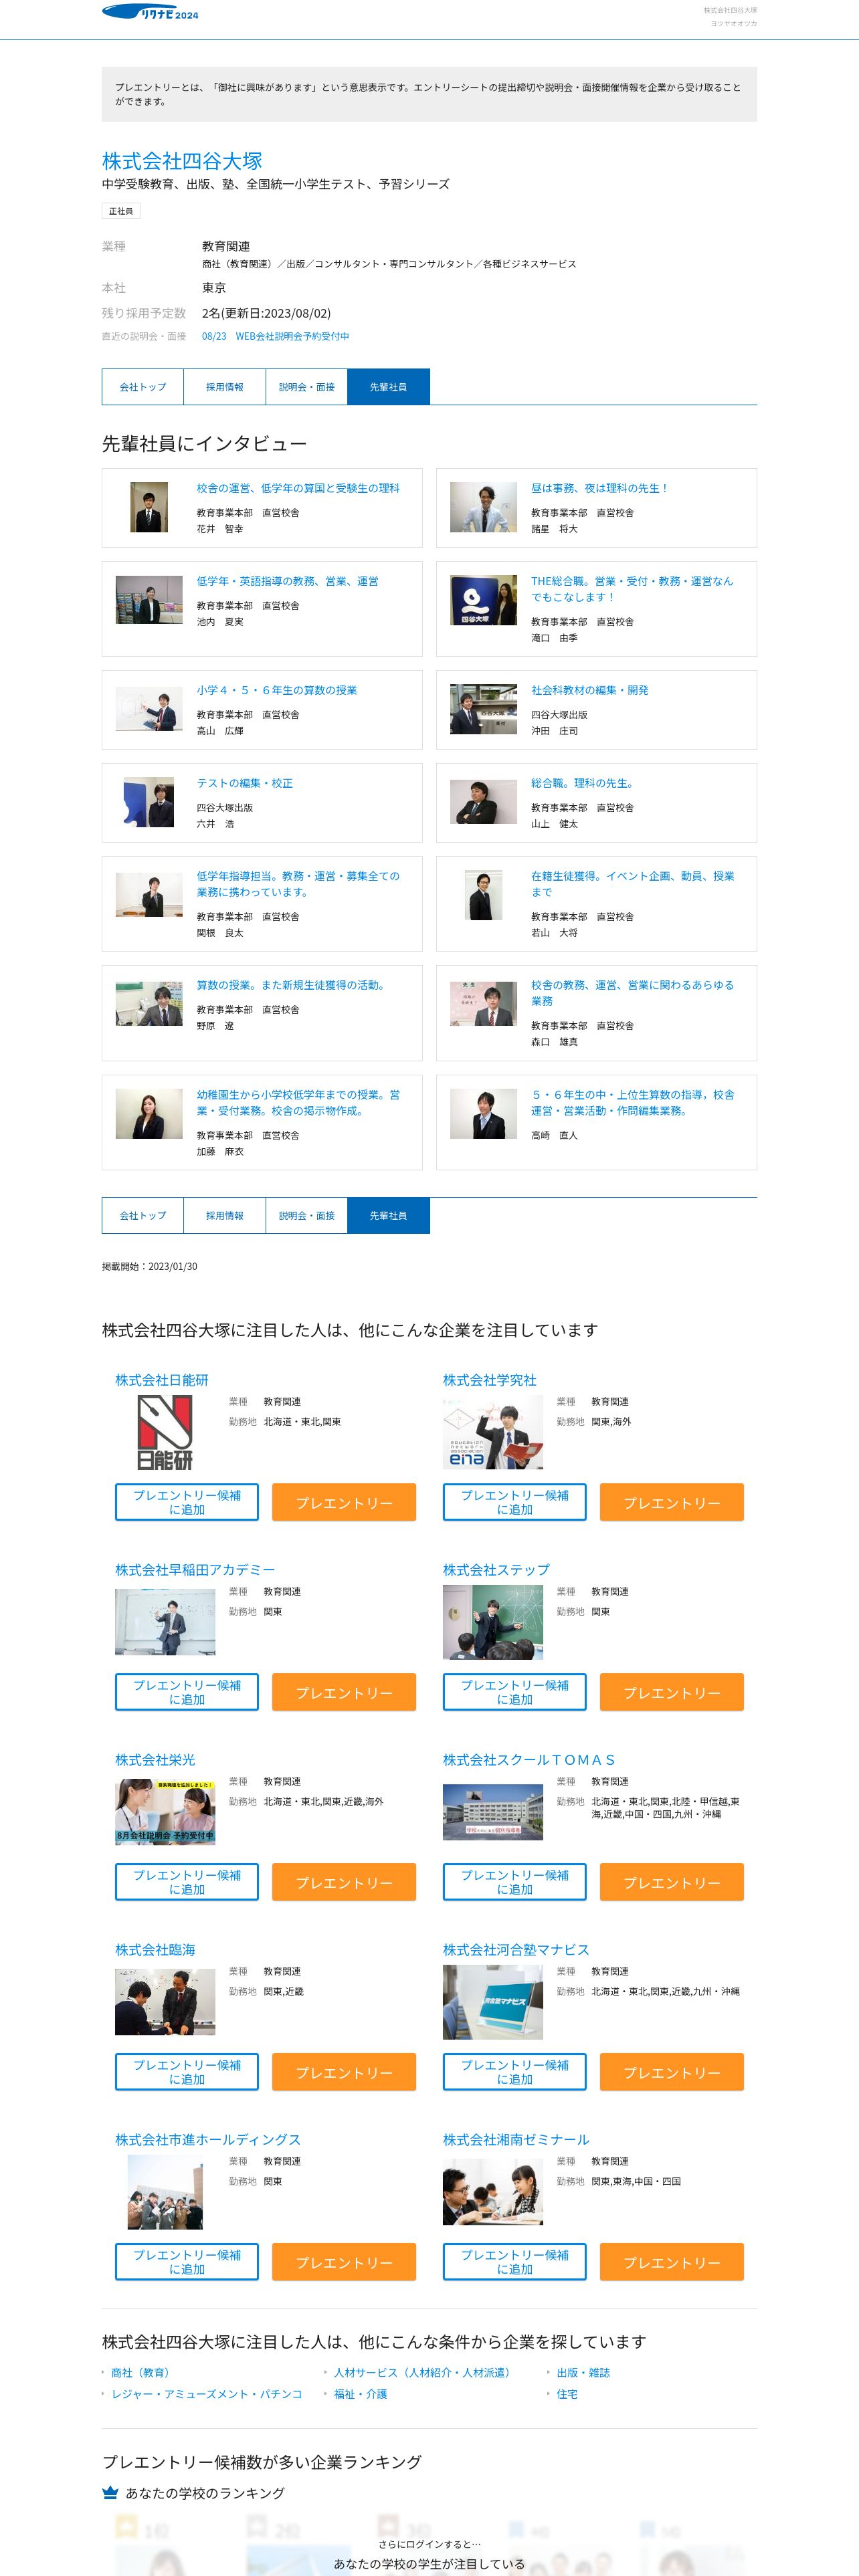Image resolution: width=859 pixels, height=2576 pixels.
Task: Open the レジャー・アミューズメント・パチンコ link
Action: tap(207, 2393)
